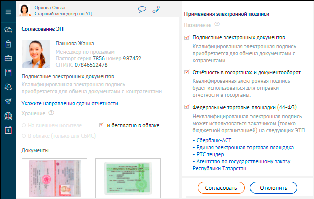This screenshot has width=314, height=199.
Task: Click the passport series 7856
Action: coord(98,58)
